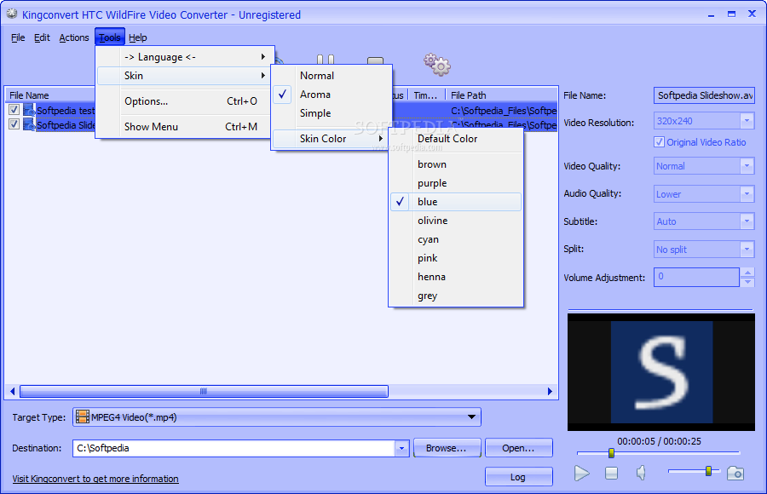Open the Actions menu
This screenshot has width=767, height=494.
(74, 37)
